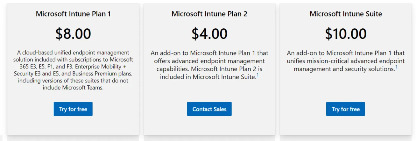Click the cloud-based unified endpoint management paragraph
The width and height of the screenshot is (416, 141).
pyautogui.click(x=73, y=70)
